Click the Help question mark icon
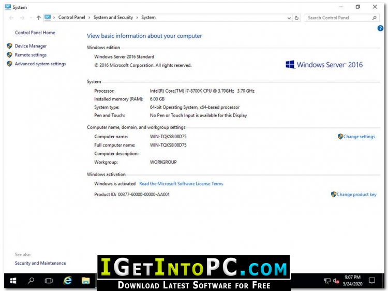The width and height of the screenshot is (388, 291). click(380, 28)
